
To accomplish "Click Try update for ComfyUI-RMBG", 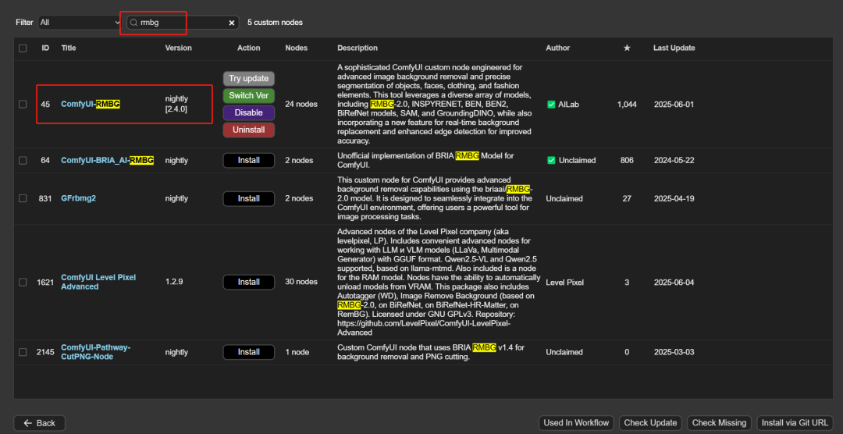I will [249, 79].
